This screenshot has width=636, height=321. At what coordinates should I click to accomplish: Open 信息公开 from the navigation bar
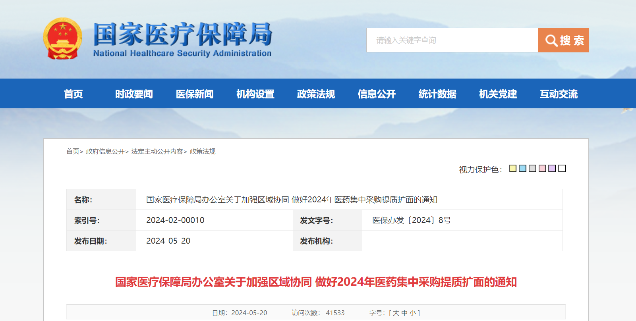tap(377, 94)
